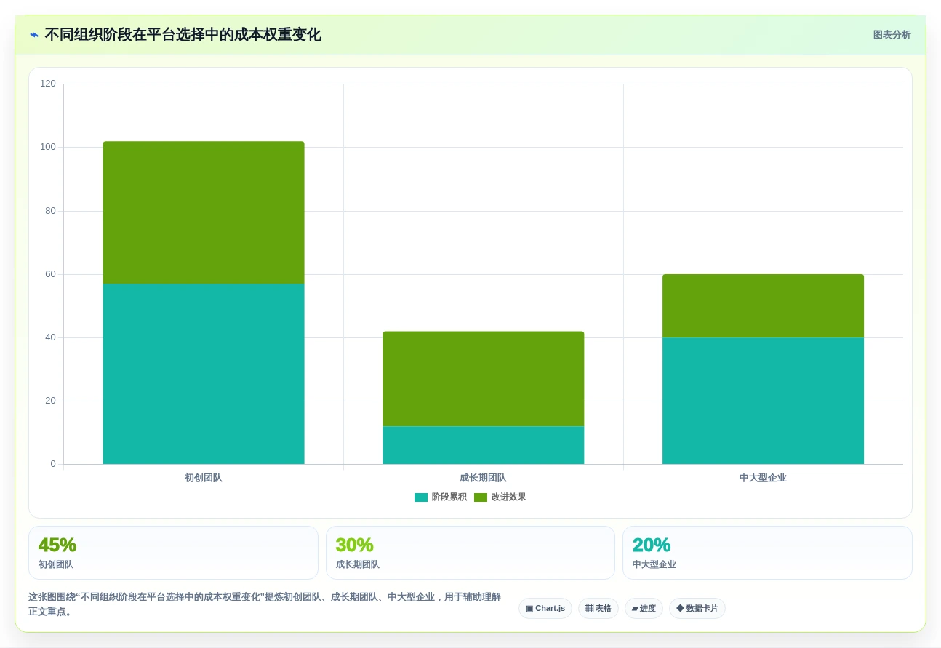Click the Chart.js tag
Viewport: 941px width, 648px height.
(545, 608)
